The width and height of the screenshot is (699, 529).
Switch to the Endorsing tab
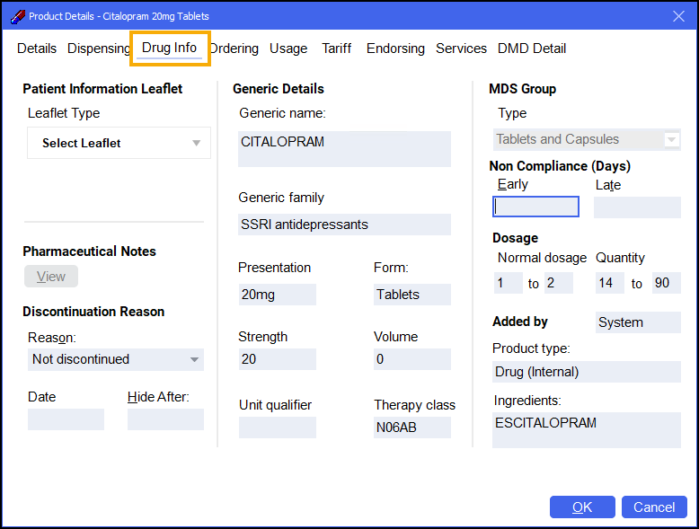[x=395, y=48]
